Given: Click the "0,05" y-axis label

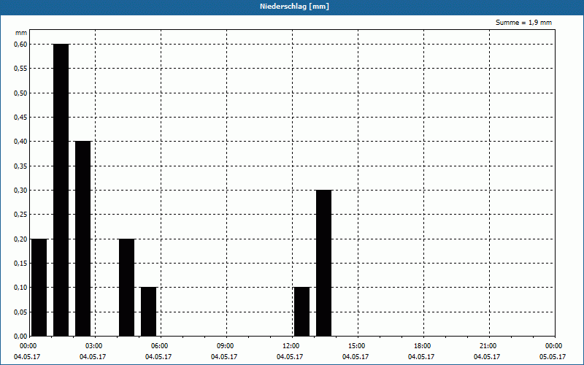Looking at the screenshot, I should tap(20, 312).
